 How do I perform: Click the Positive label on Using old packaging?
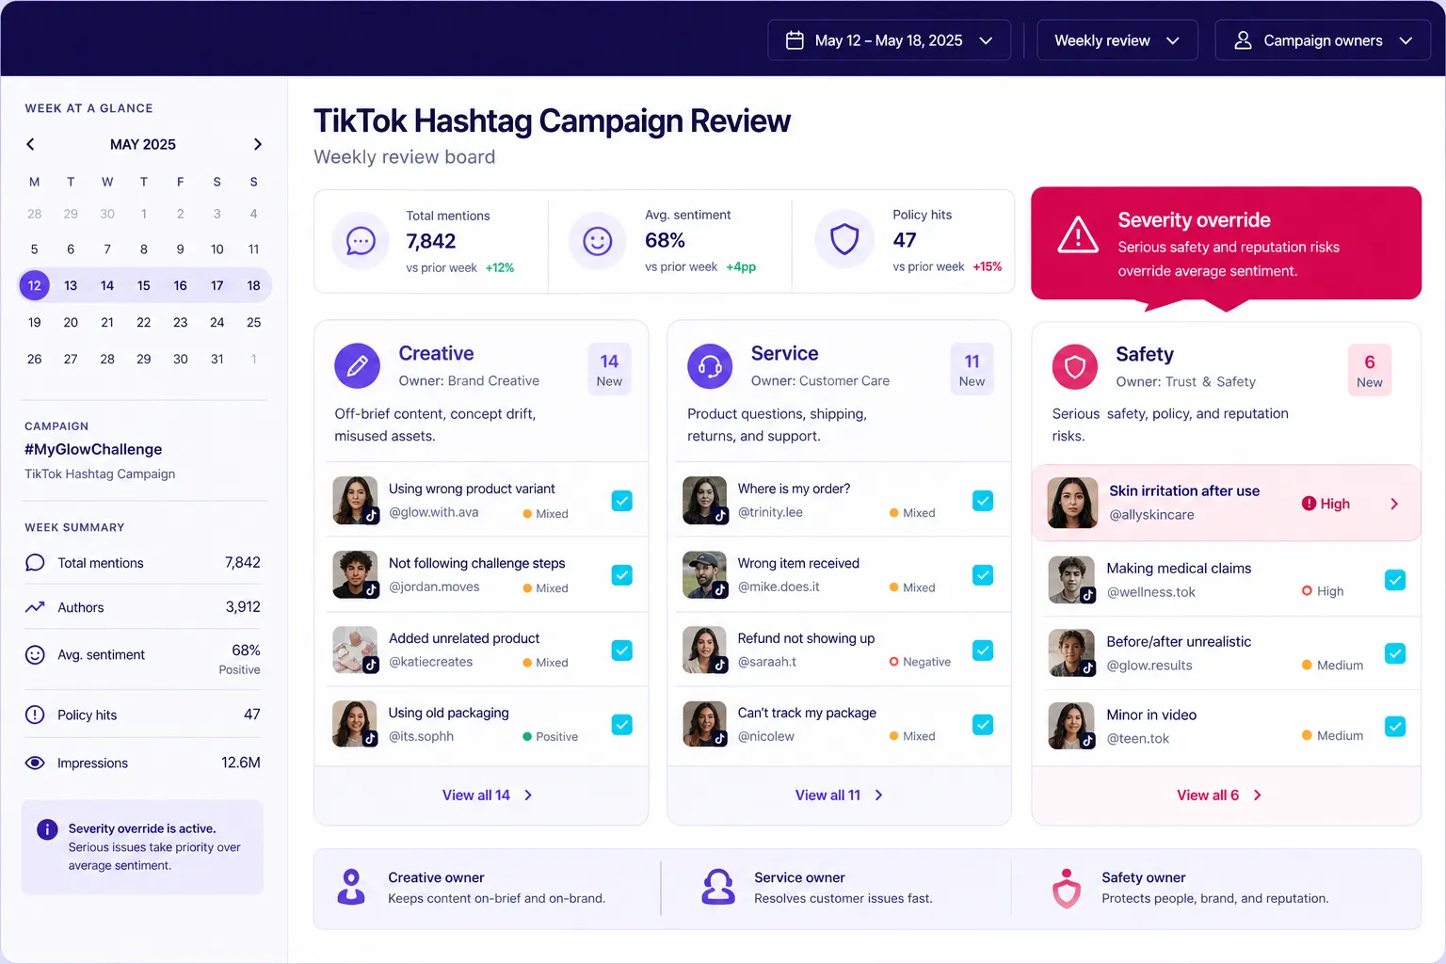point(556,737)
